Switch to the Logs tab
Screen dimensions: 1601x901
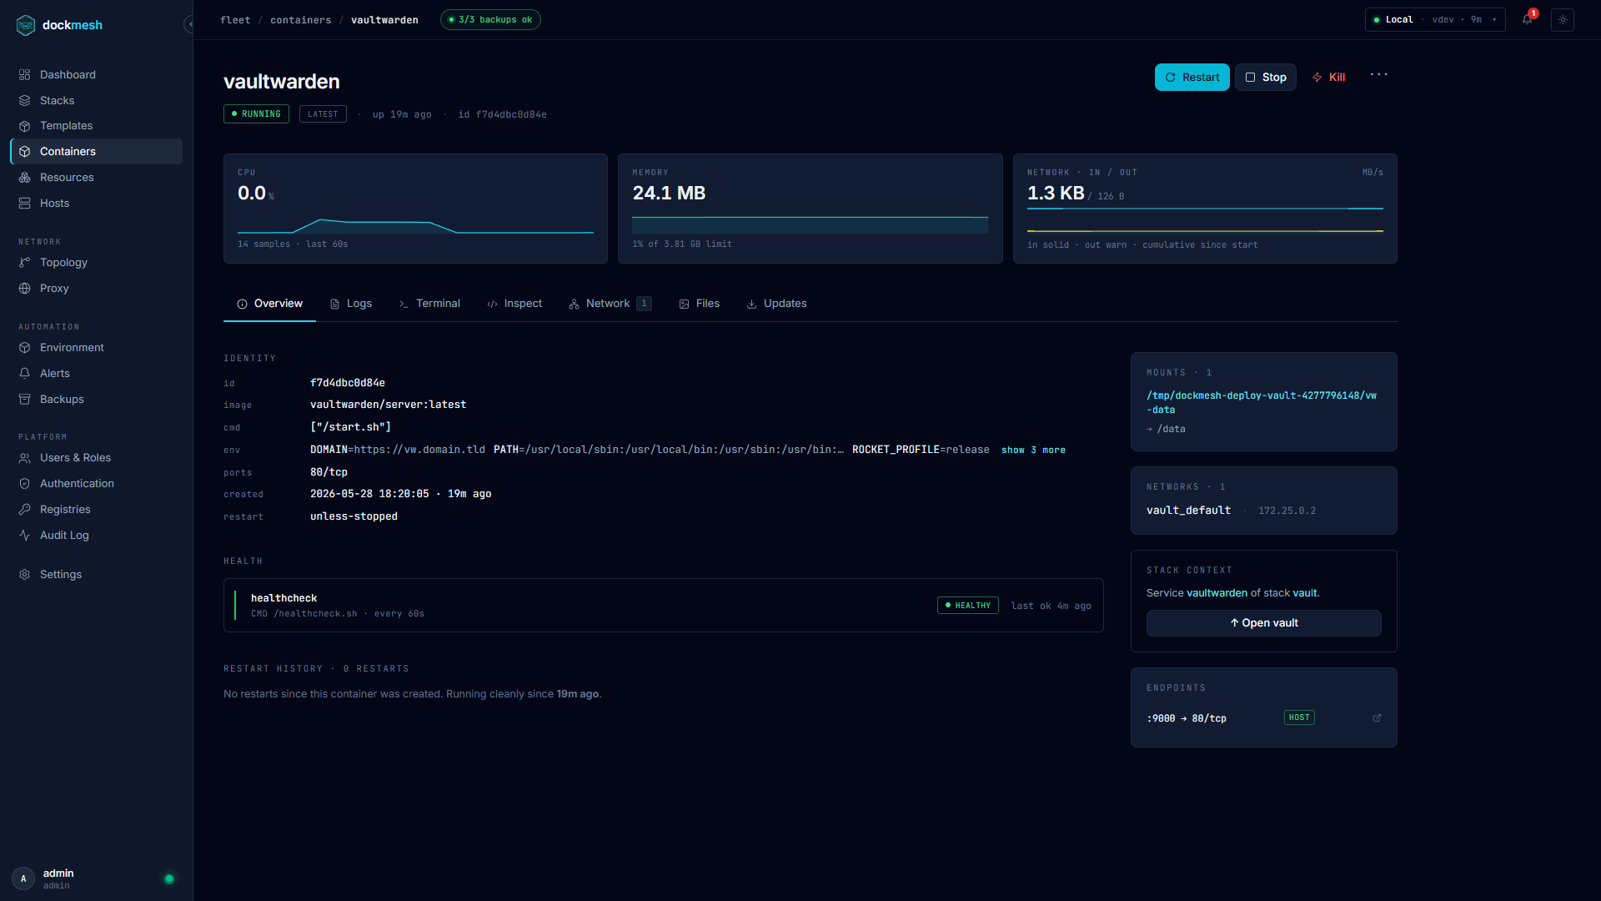351,304
